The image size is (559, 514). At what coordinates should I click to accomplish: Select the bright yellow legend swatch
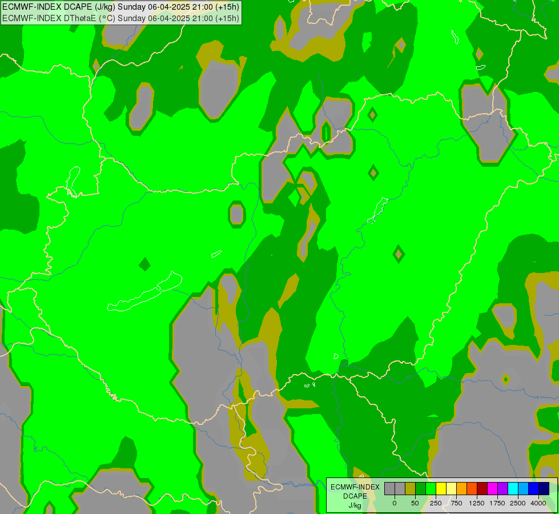pyautogui.click(x=441, y=489)
